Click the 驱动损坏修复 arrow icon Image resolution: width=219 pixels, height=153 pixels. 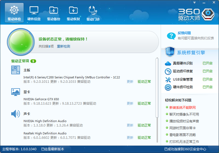click(168, 72)
